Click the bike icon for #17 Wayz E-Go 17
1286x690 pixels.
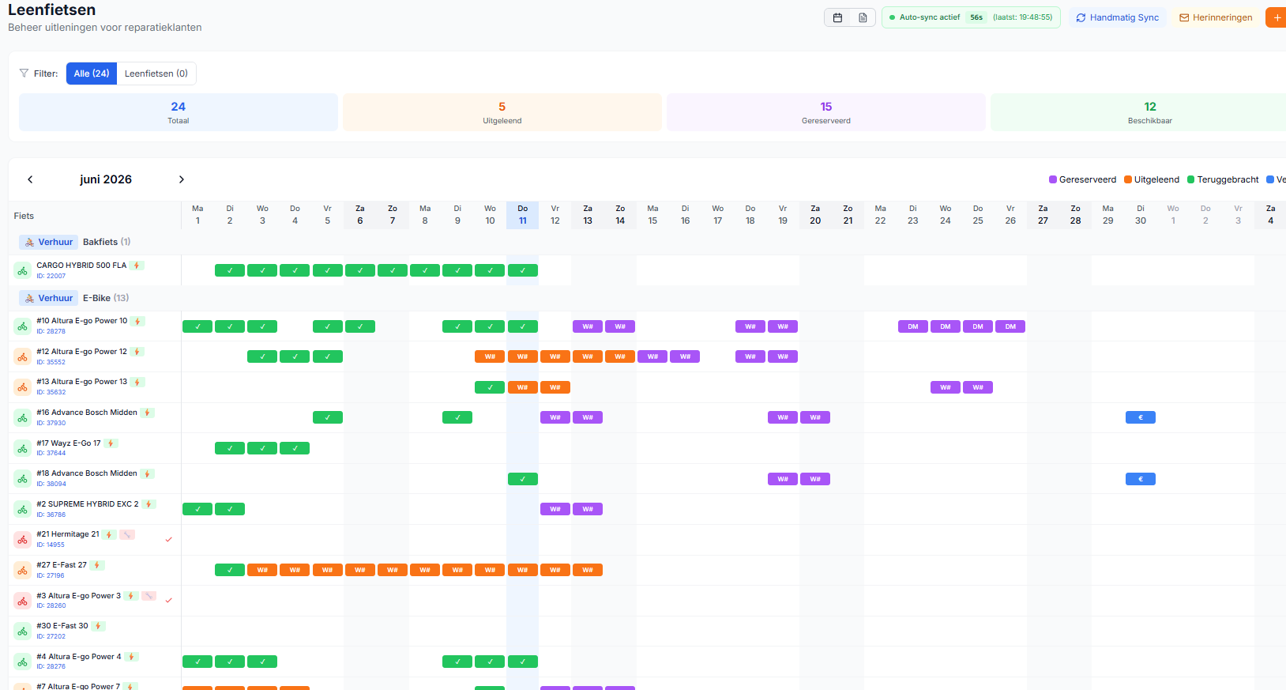pyautogui.click(x=23, y=448)
